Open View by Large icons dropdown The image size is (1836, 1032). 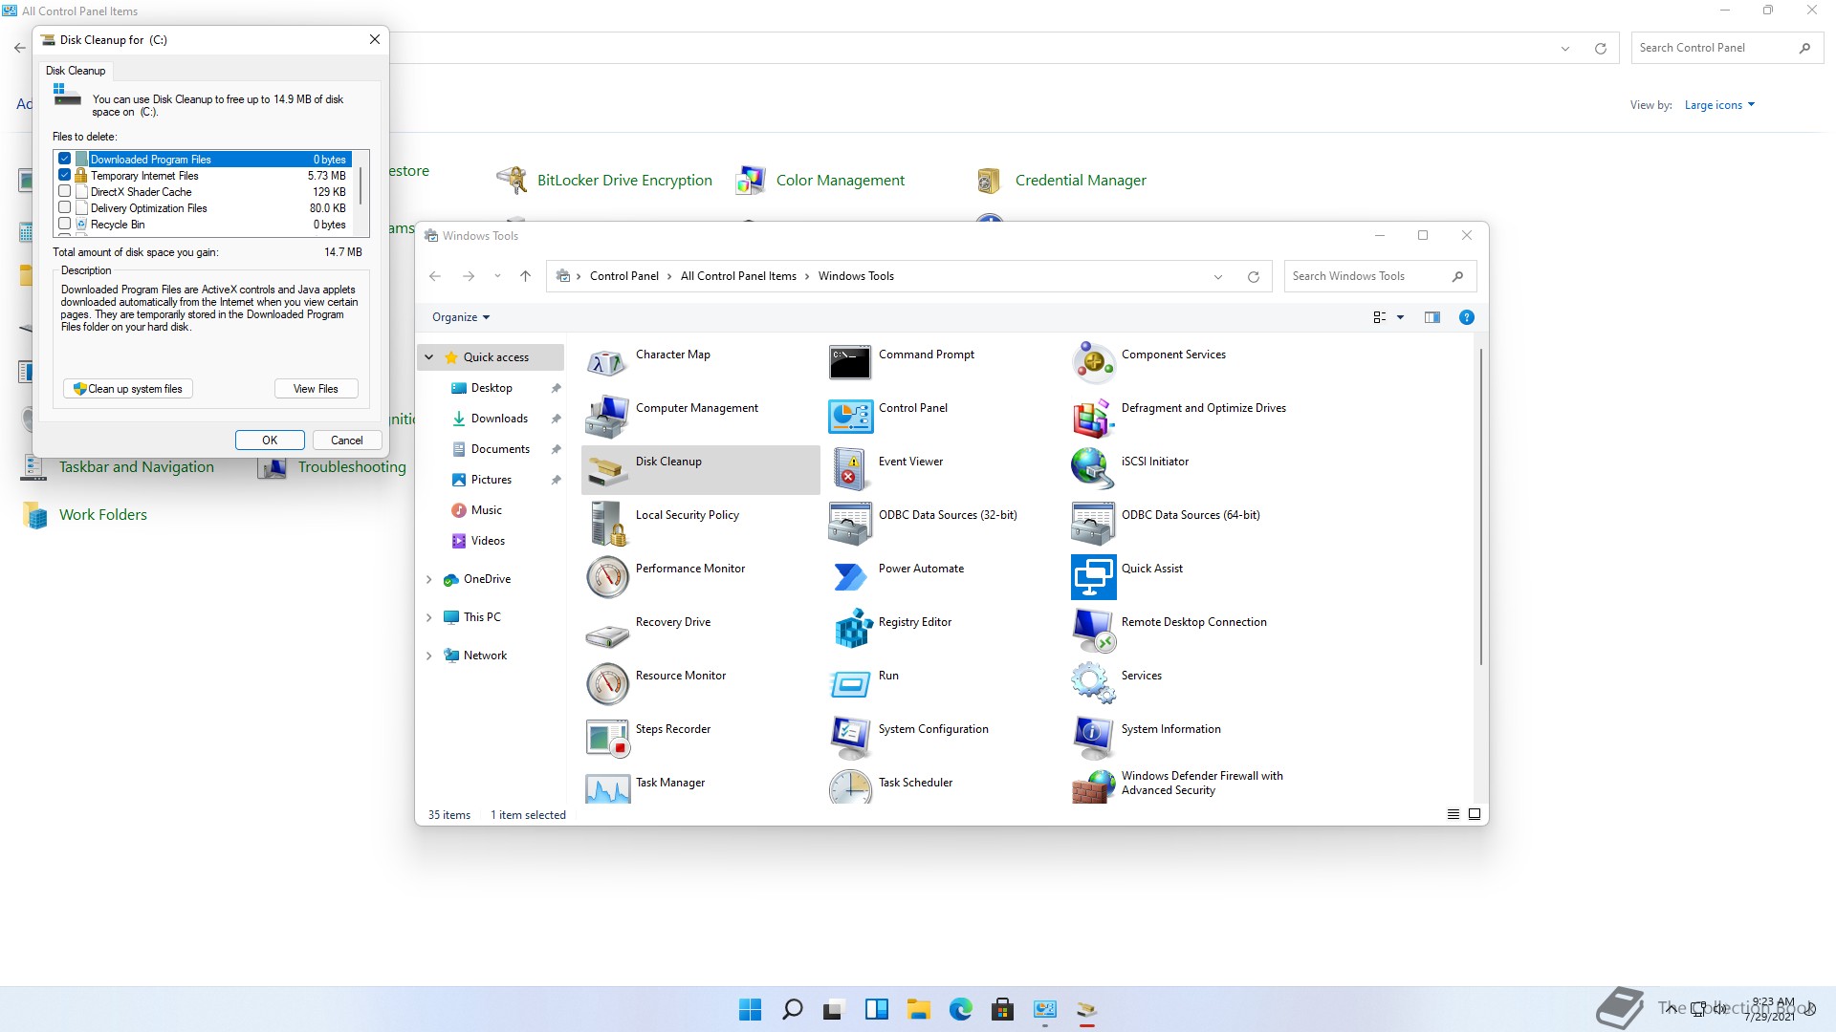[1719, 105]
